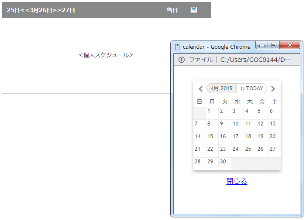This screenshot has width=306, height=220.
Task: Go to next month with right chevron
Action: [x=273, y=89]
